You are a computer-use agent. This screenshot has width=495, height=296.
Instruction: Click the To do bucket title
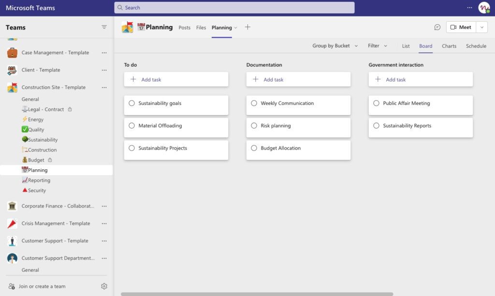(x=131, y=65)
